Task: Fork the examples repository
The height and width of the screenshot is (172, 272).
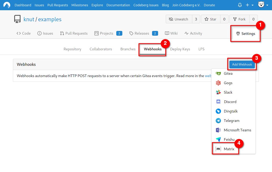Action: coord(239,19)
